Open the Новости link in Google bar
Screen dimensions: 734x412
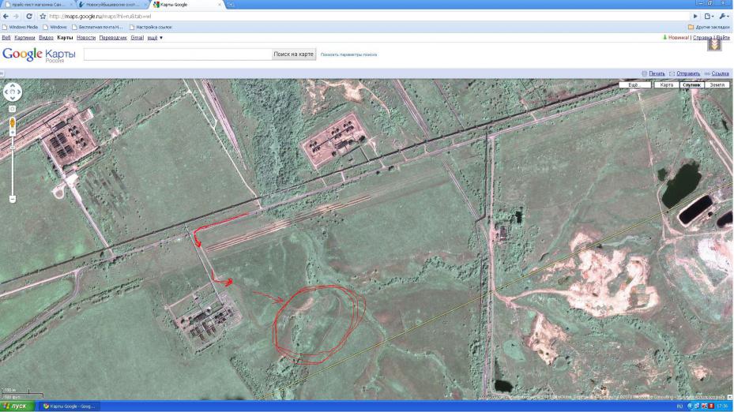click(86, 37)
